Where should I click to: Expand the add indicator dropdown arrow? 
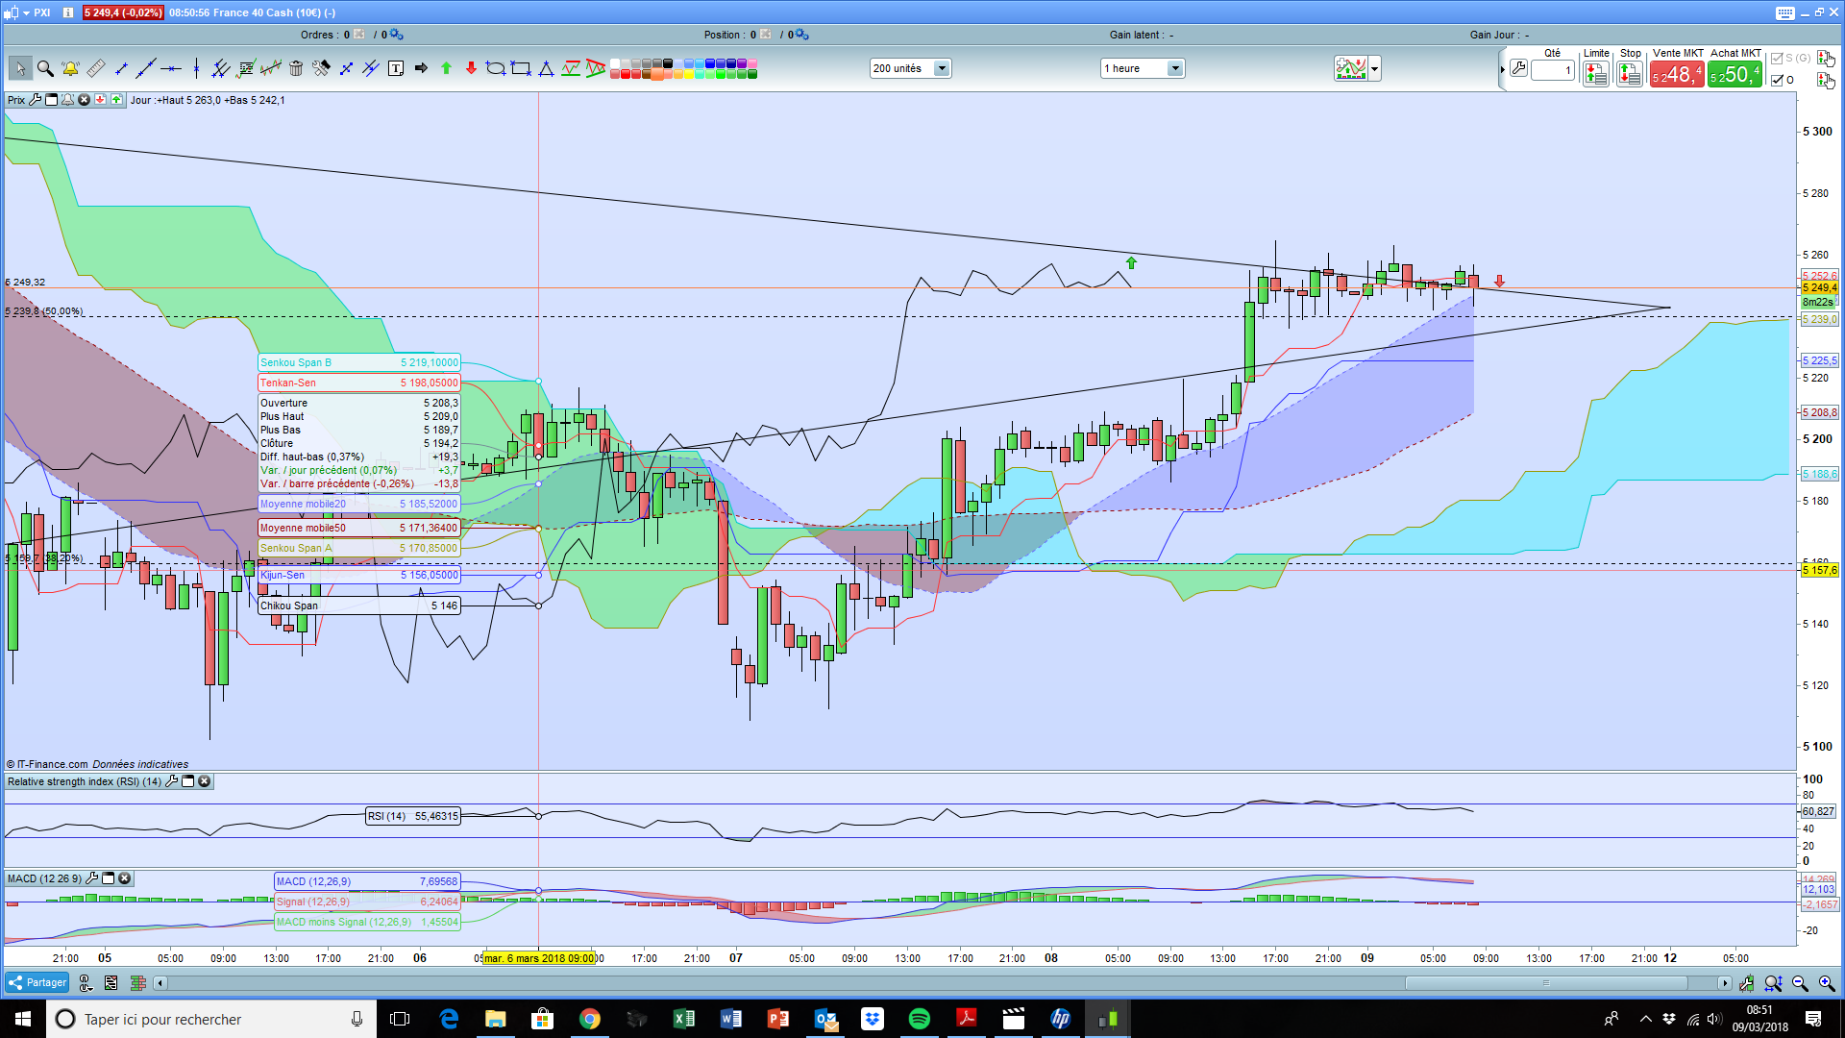click(1375, 68)
